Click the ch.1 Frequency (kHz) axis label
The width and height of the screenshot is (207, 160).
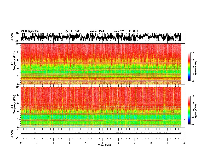(14, 61)
